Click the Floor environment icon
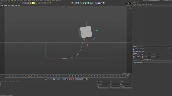This screenshot has height=96, width=172. (99, 3)
